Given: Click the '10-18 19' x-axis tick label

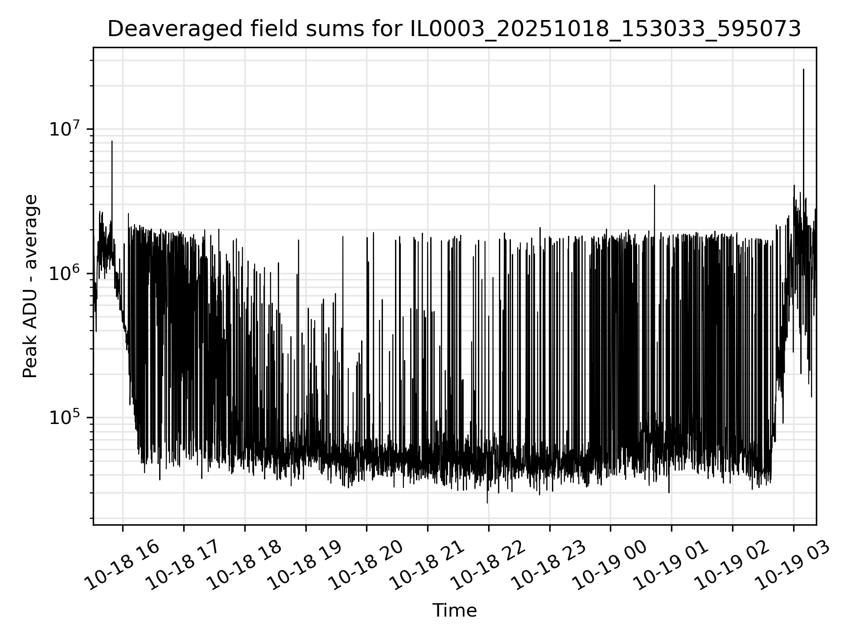Looking at the screenshot, I should (x=305, y=565).
